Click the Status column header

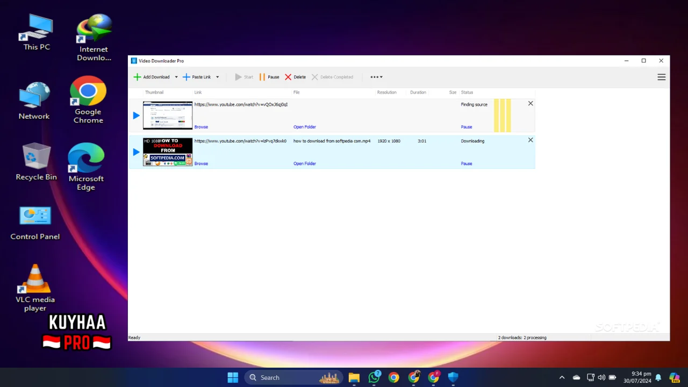pyautogui.click(x=467, y=92)
